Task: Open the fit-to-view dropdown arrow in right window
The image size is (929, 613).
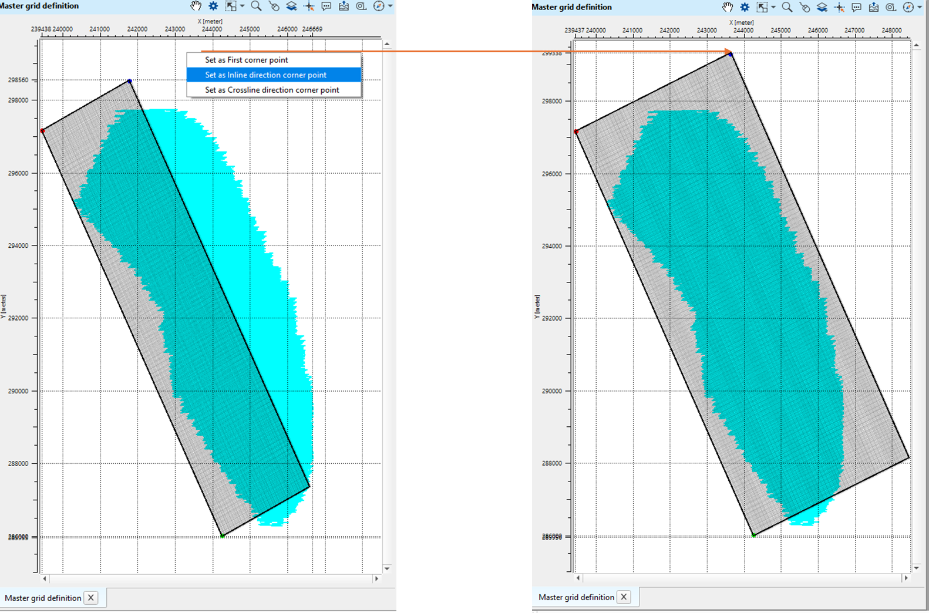Action: tap(773, 7)
